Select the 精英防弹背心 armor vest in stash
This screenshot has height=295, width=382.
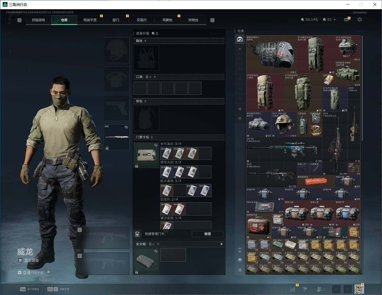pyautogui.click(x=271, y=55)
